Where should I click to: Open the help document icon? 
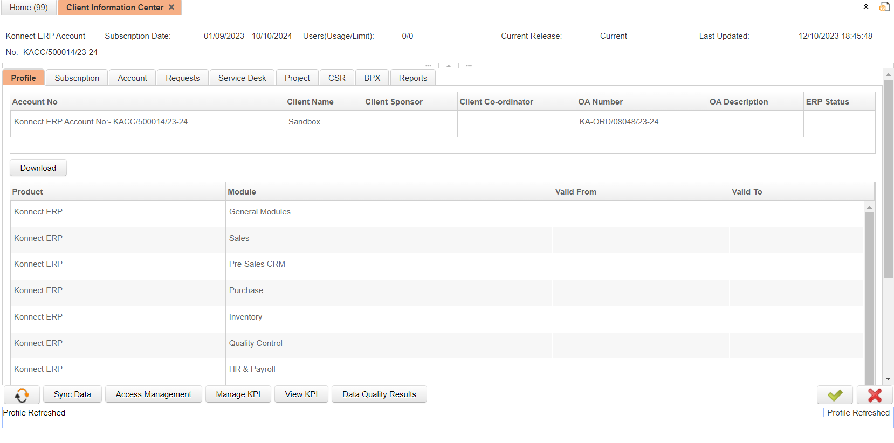(x=884, y=7)
